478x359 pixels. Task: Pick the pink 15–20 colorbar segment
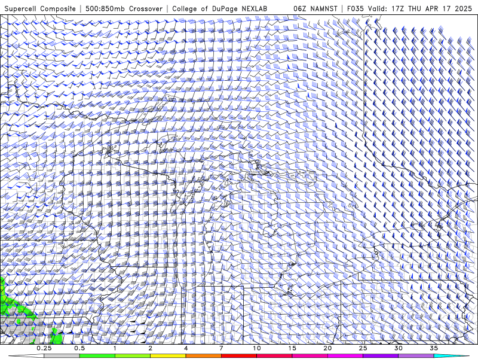[x=310, y=355]
